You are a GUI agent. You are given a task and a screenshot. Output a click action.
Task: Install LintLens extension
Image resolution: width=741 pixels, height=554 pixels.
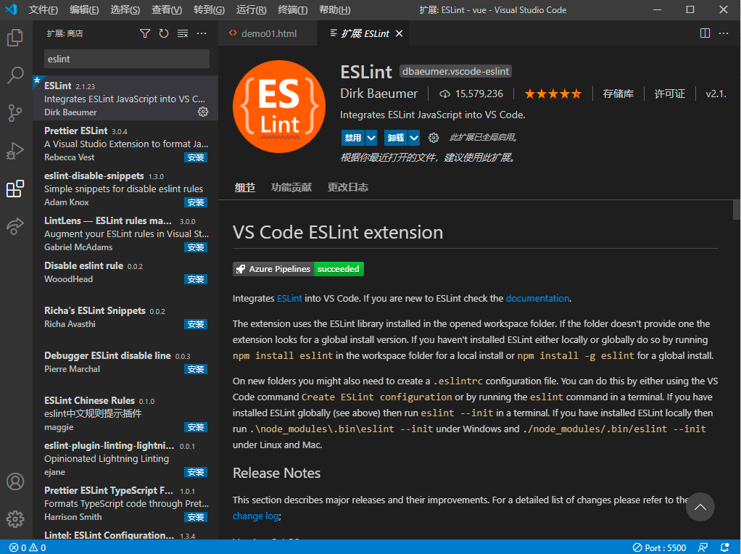tap(196, 247)
